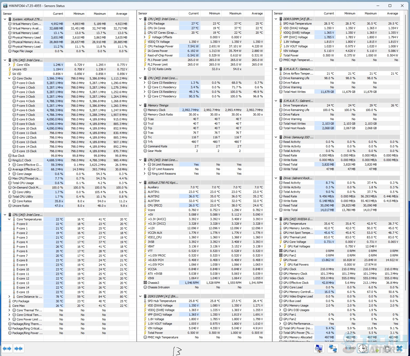This screenshot has width=410, height=356.
Task: Click the shrink-columns blue arrows button
Action: [18, 349]
